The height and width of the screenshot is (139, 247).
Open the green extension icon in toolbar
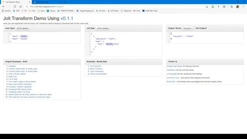[x=213, y=7]
